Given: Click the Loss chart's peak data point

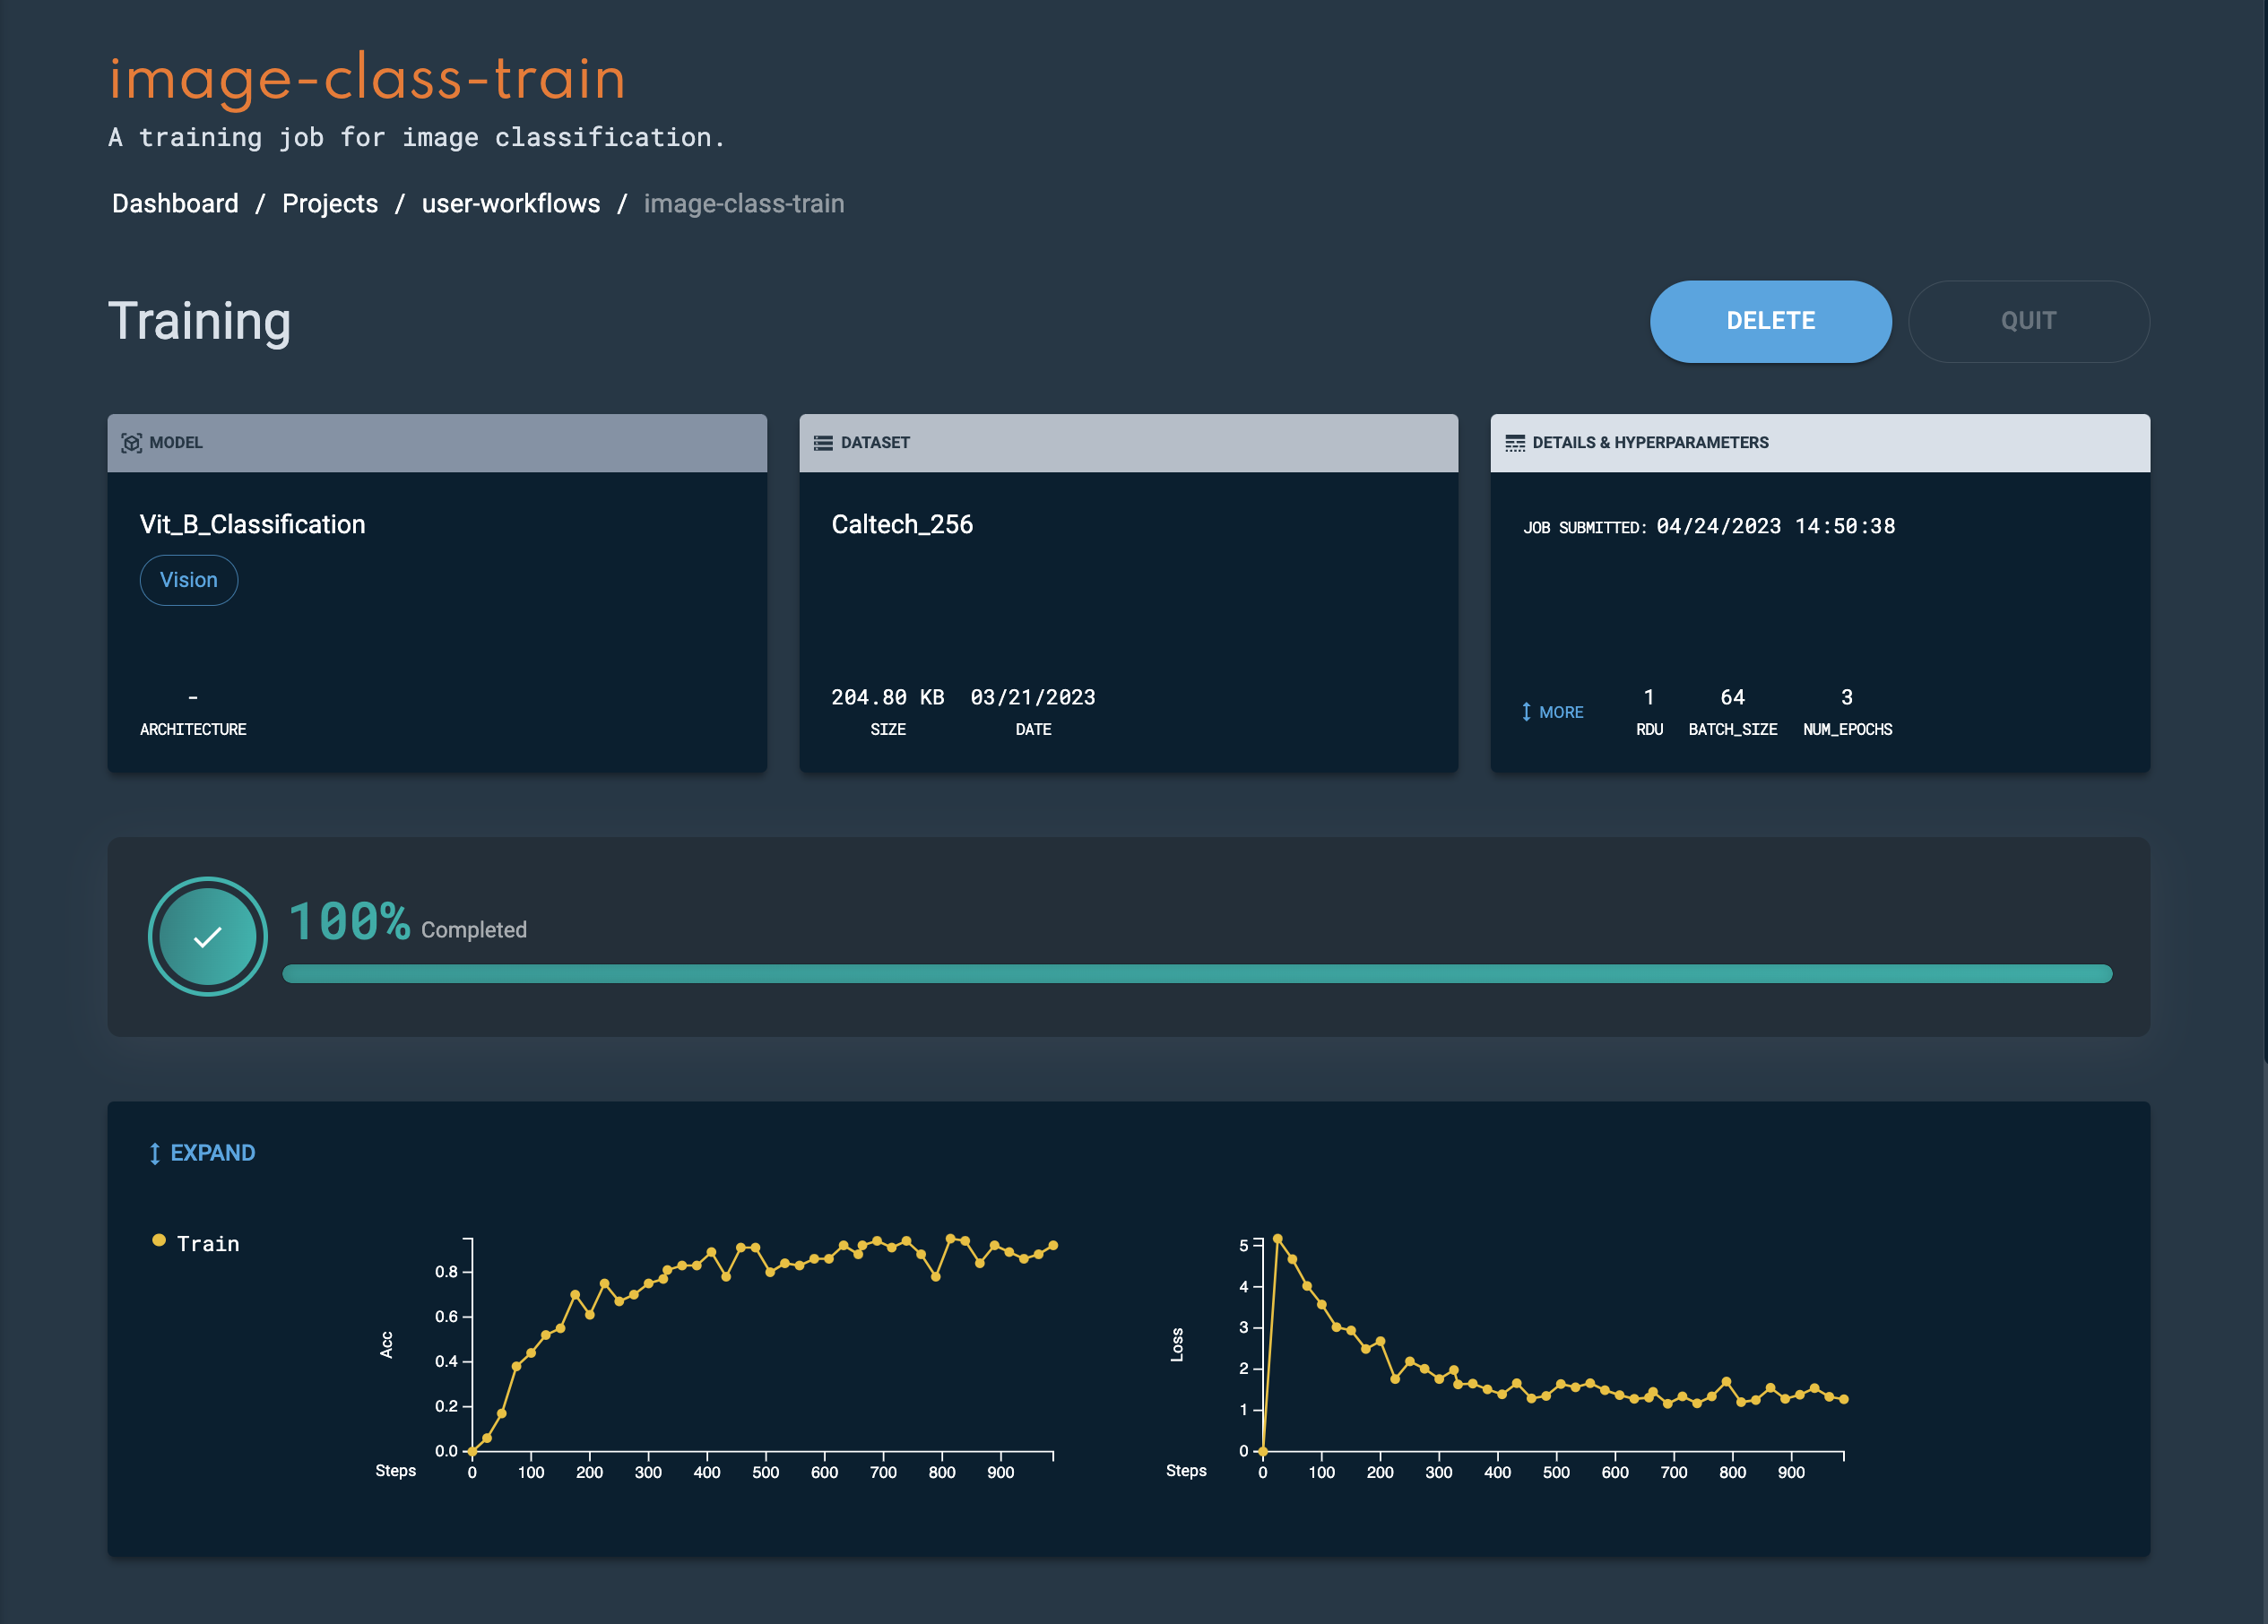Looking at the screenshot, I should [x=1278, y=1239].
